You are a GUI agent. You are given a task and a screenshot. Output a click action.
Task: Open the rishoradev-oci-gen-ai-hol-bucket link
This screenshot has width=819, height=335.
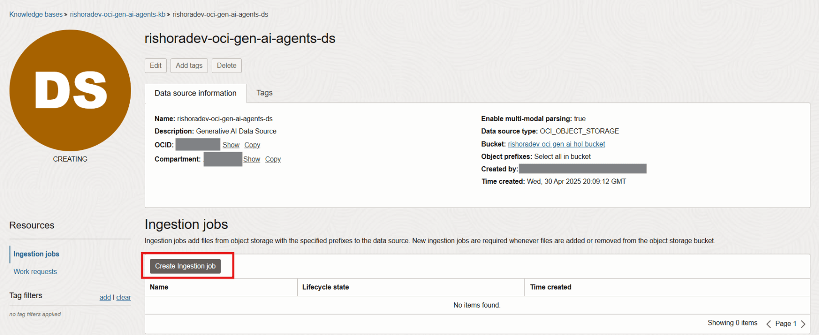click(556, 144)
